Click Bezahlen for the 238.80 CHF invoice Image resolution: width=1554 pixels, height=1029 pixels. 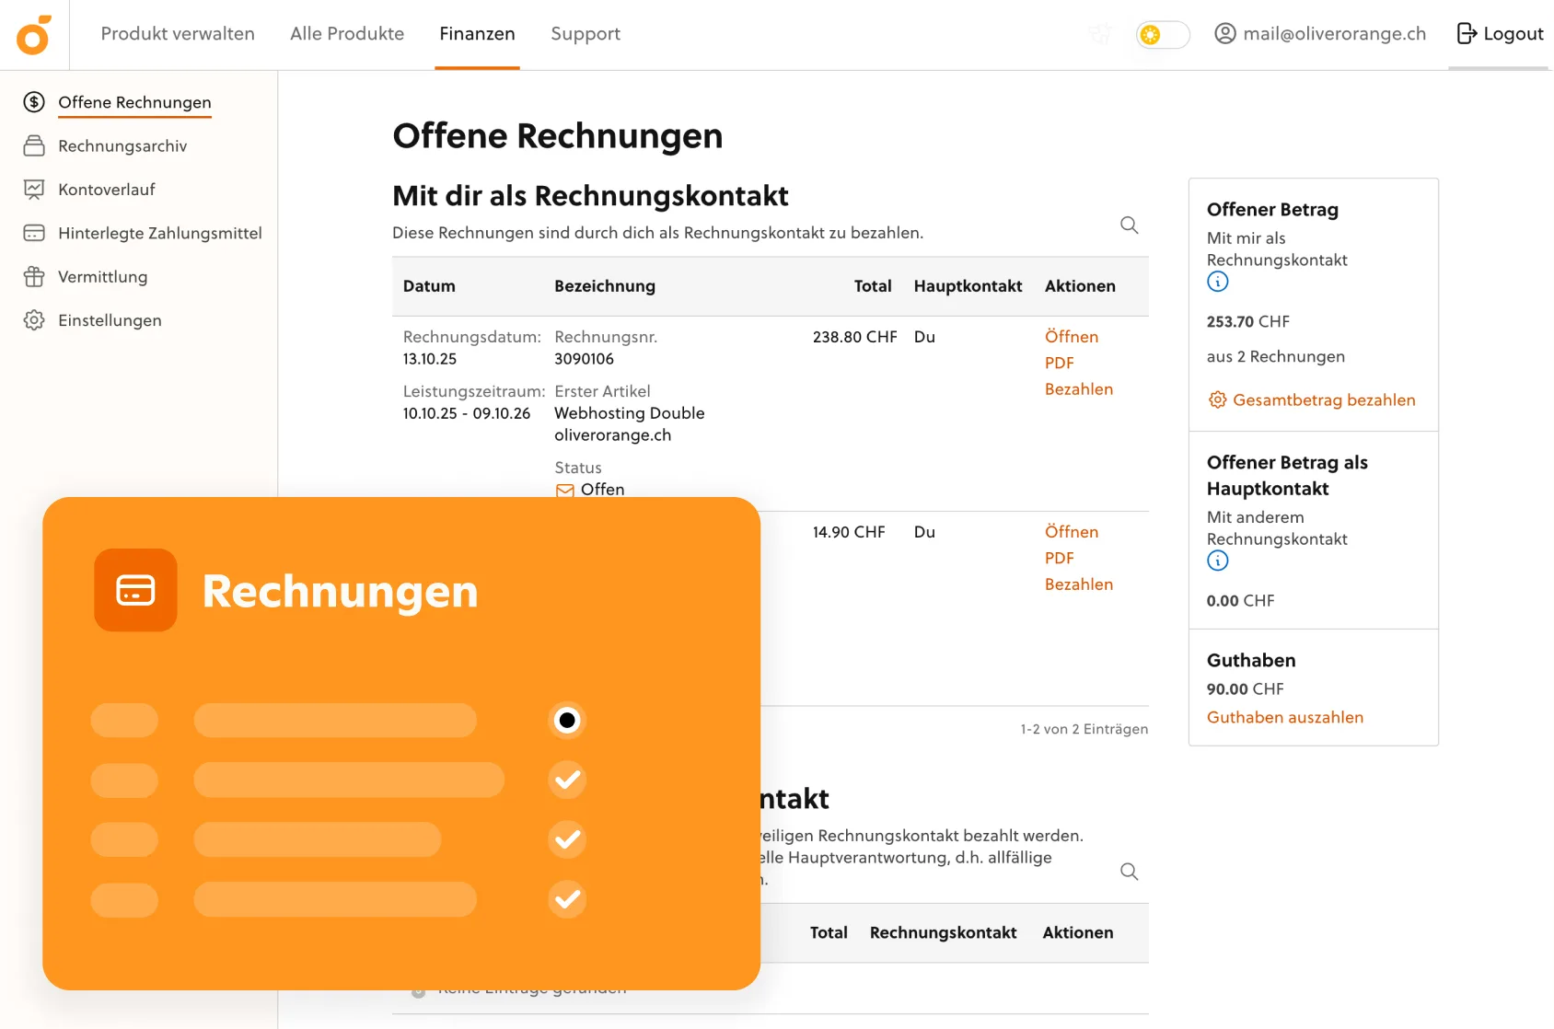[1078, 389]
